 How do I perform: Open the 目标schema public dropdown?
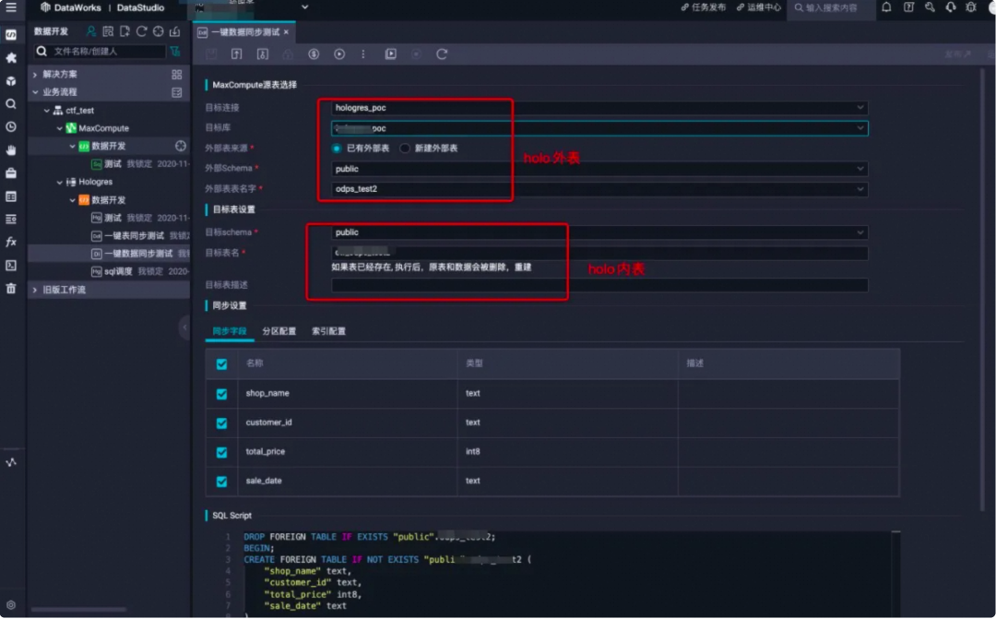coord(599,232)
